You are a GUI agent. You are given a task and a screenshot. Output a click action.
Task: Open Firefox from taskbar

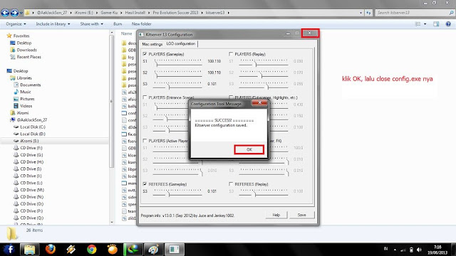click(x=51, y=249)
